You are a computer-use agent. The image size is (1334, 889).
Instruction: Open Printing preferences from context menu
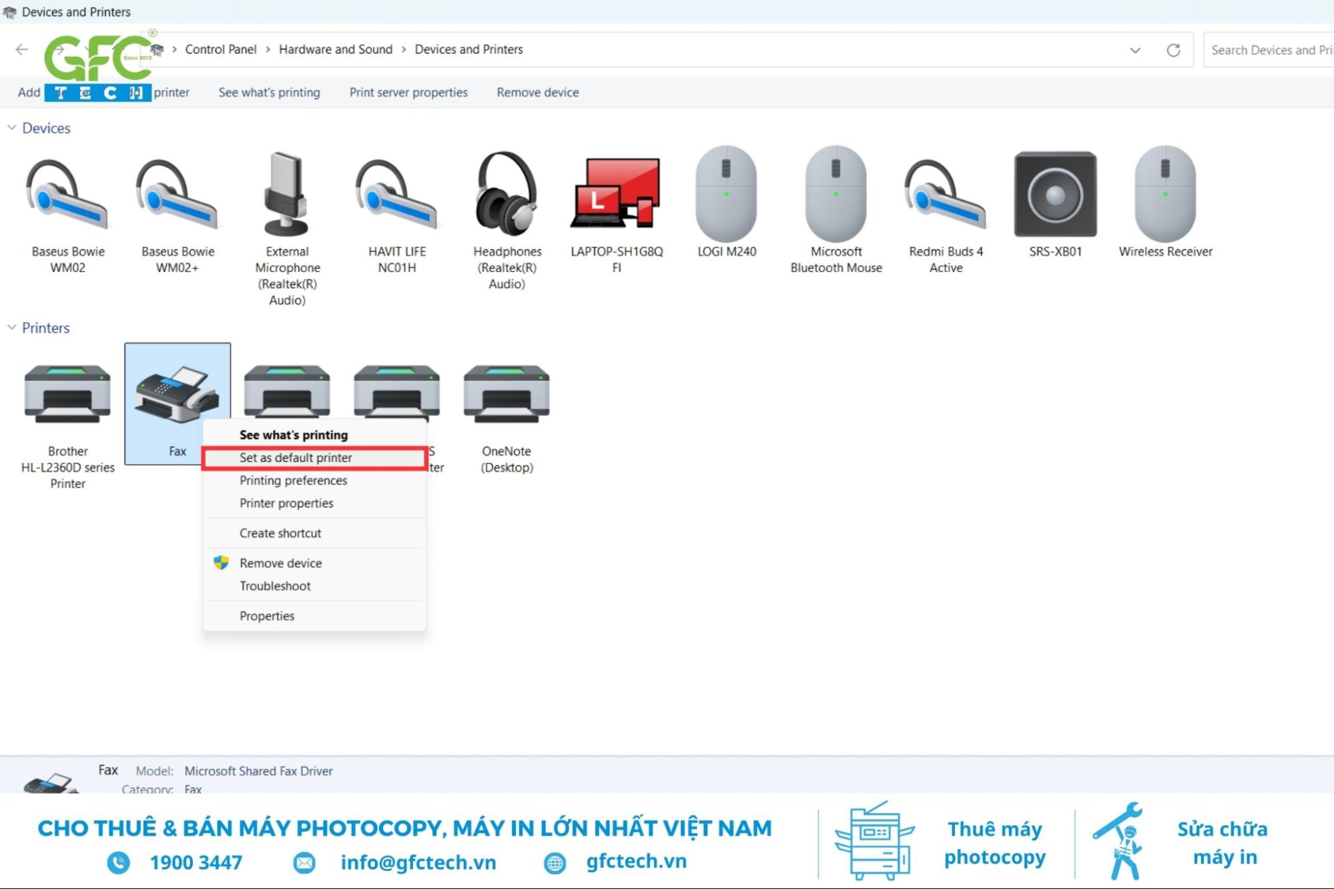point(314,480)
